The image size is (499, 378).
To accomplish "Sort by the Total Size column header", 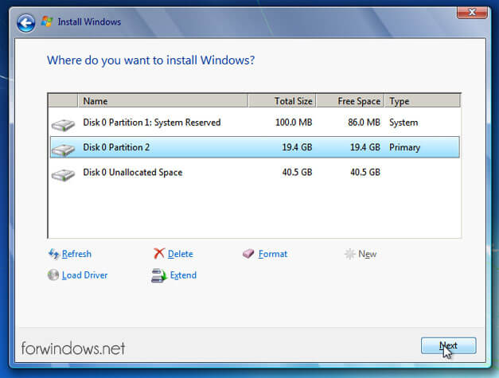I will pyautogui.click(x=282, y=101).
